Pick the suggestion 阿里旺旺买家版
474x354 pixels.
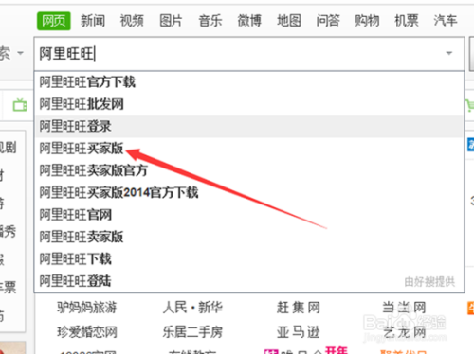249,149
